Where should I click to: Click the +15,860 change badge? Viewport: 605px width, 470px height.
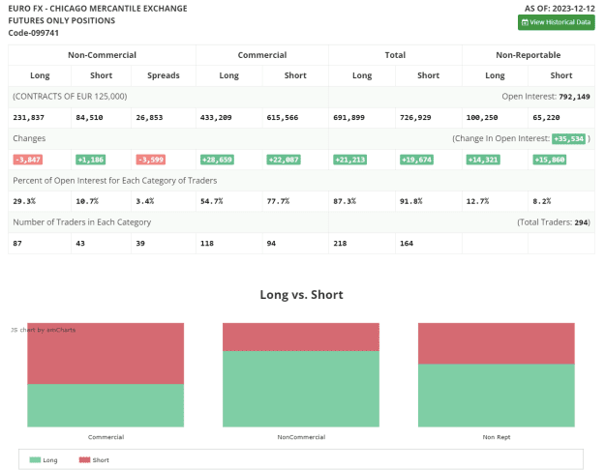[550, 160]
